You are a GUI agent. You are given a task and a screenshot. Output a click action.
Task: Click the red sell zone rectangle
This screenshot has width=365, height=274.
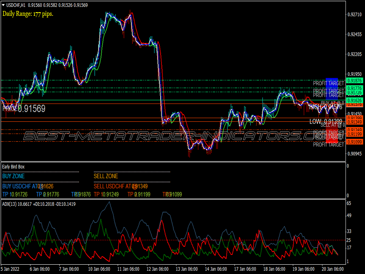(332, 132)
